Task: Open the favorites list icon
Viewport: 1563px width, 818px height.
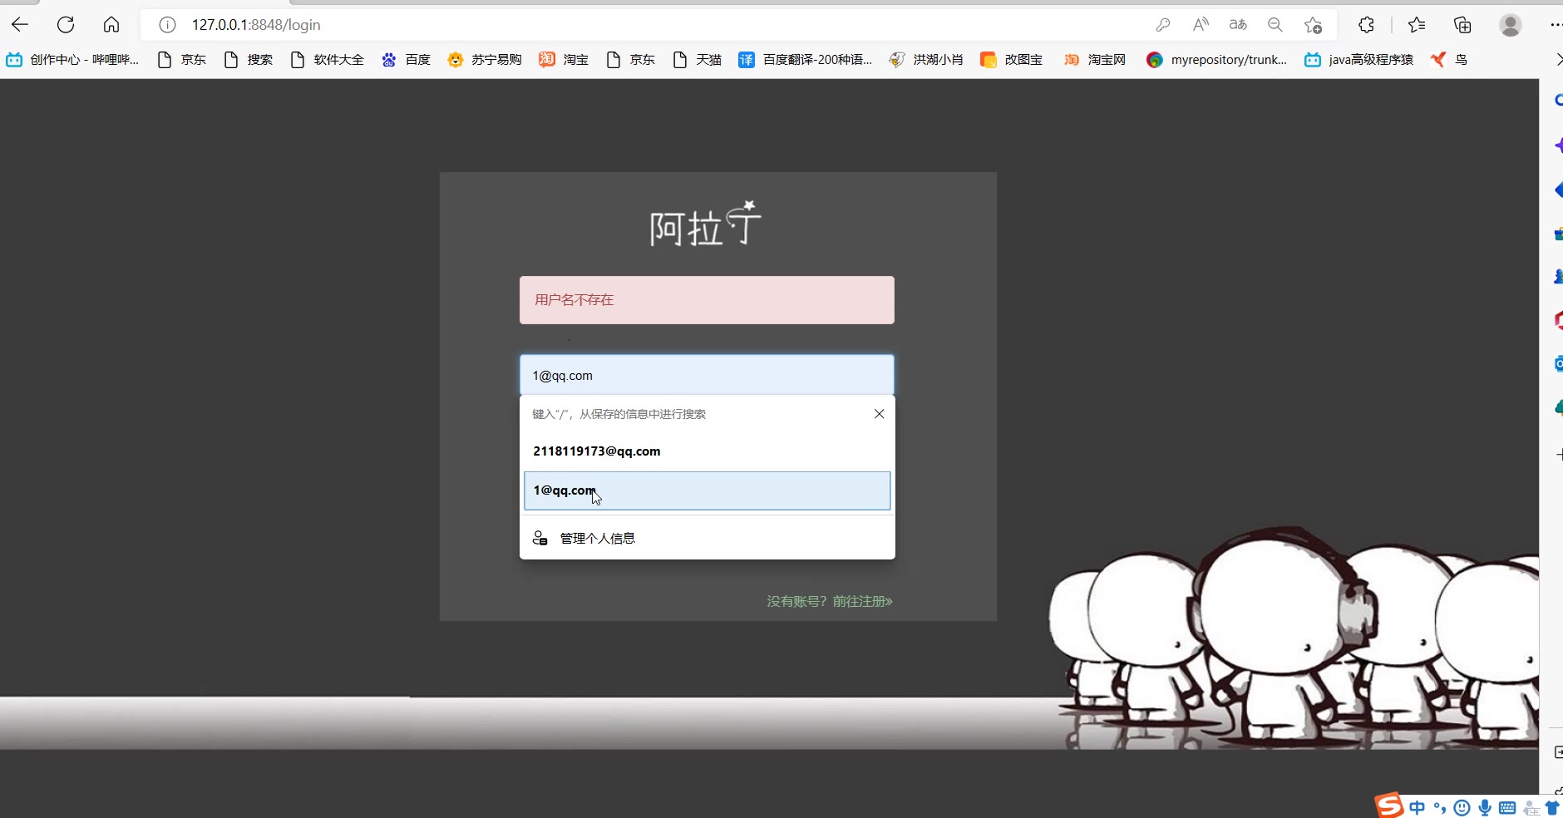Action: point(1418,25)
